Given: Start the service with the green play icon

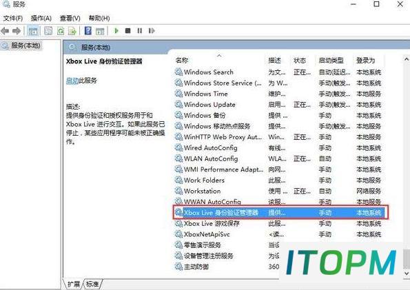Looking at the screenshot, I should point(116,31).
